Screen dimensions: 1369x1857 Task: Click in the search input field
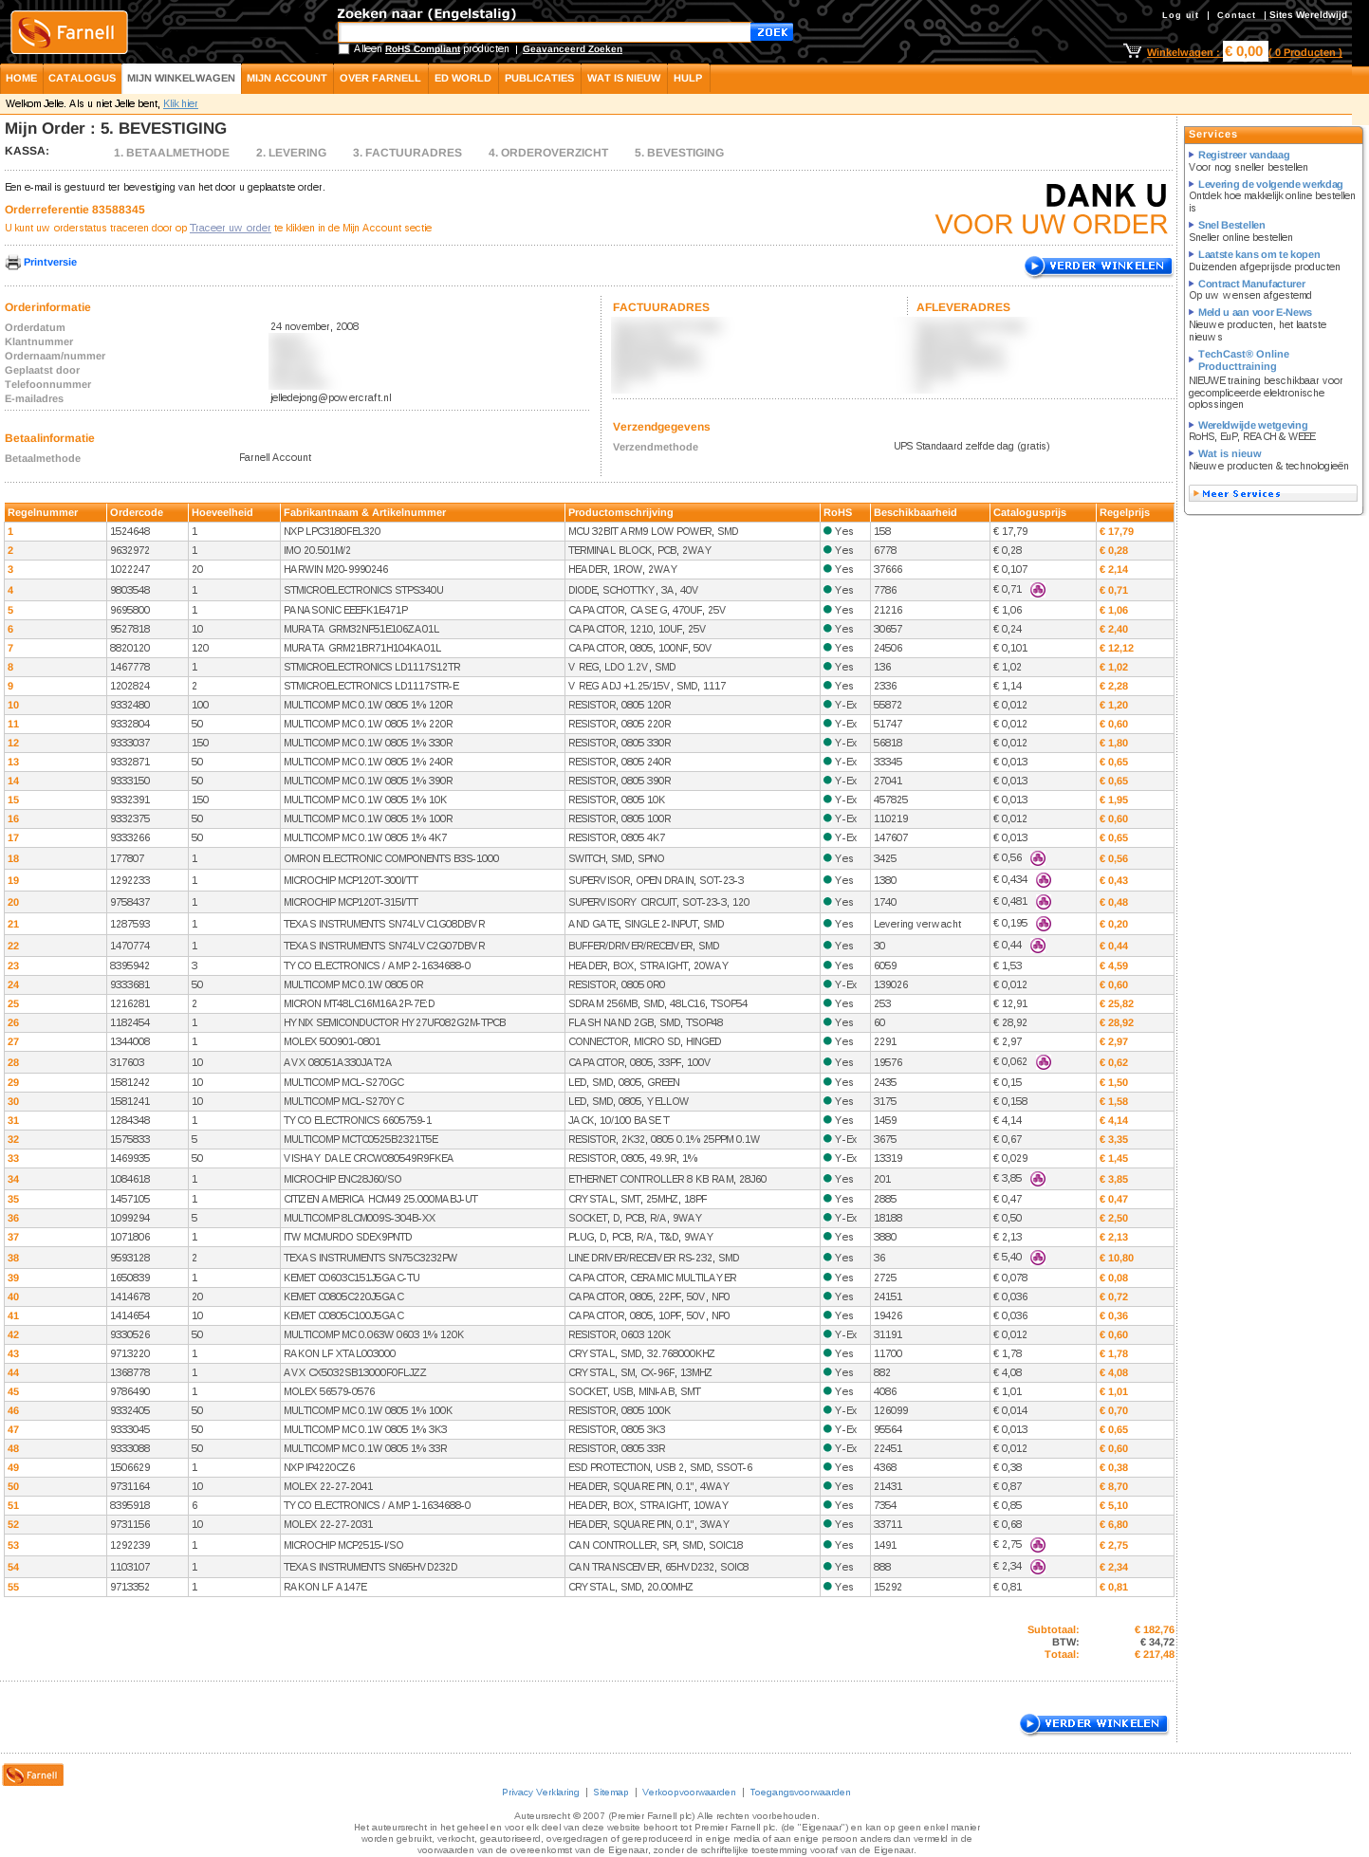pyautogui.click(x=544, y=32)
